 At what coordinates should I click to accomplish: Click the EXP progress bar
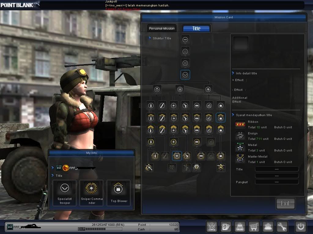[x=100, y=229]
